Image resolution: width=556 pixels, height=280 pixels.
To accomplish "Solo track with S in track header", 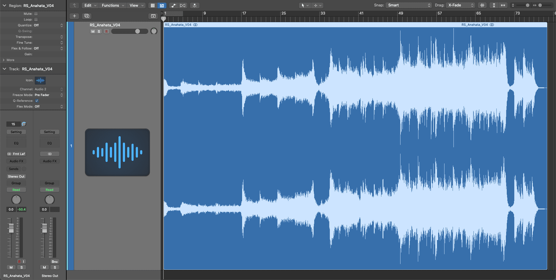I will (99, 31).
